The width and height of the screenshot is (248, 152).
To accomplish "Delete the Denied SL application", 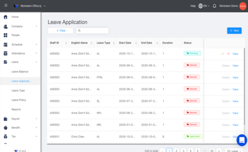I will pyautogui.click(x=226, y=101).
